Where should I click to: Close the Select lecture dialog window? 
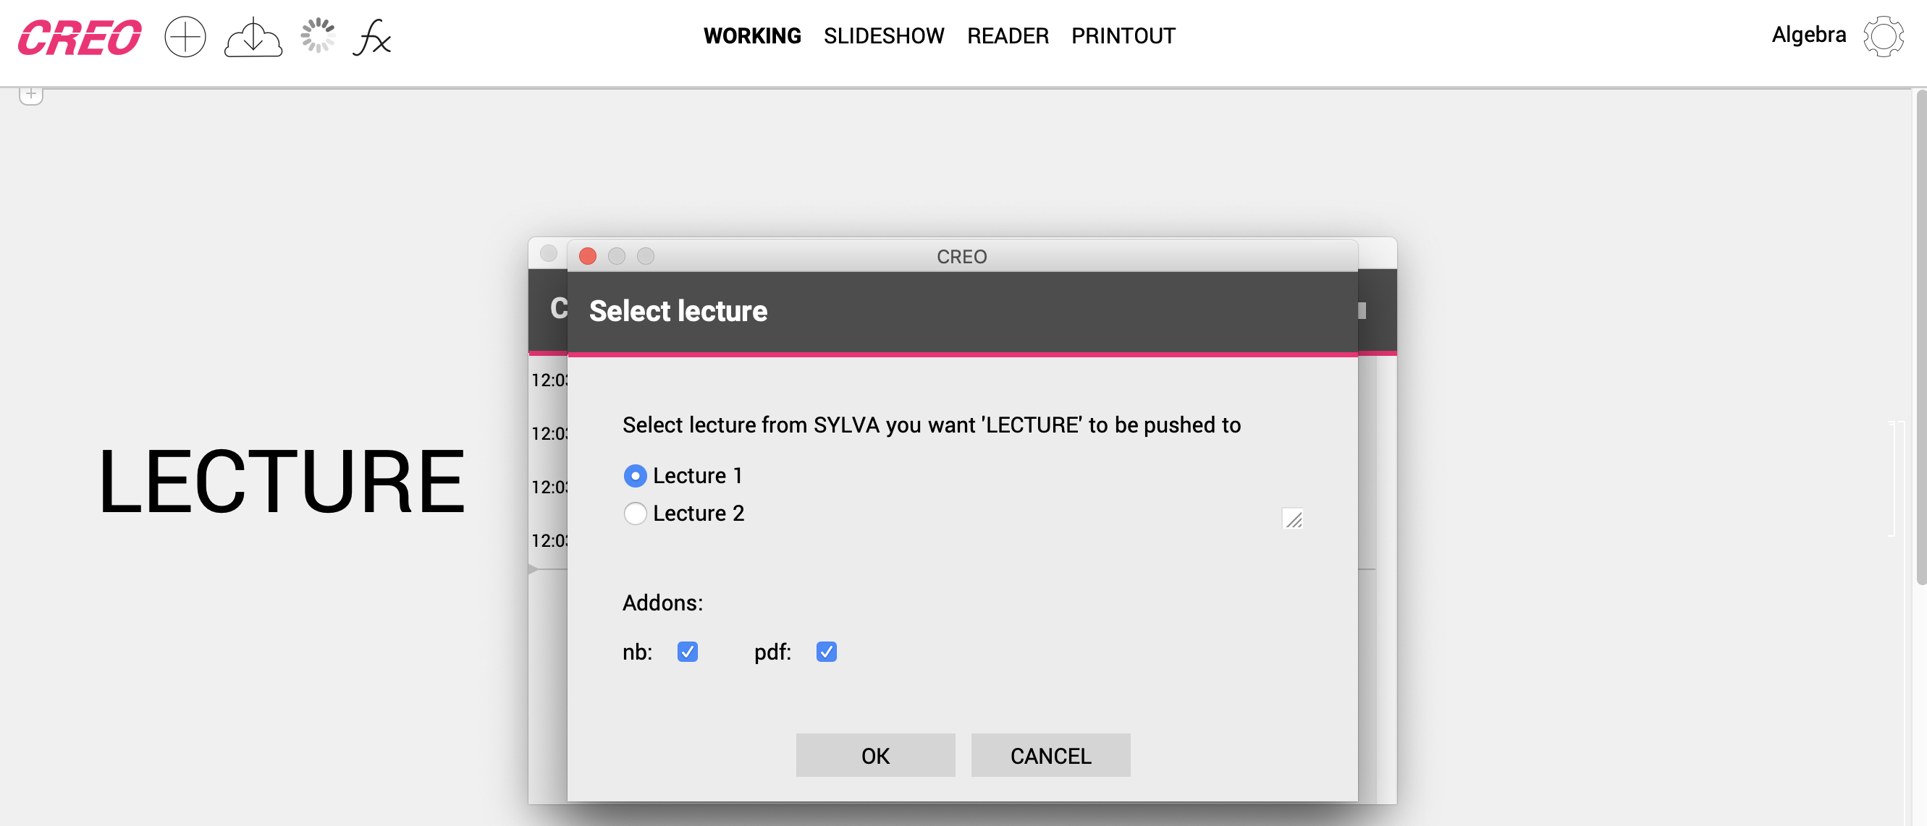pos(587,256)
